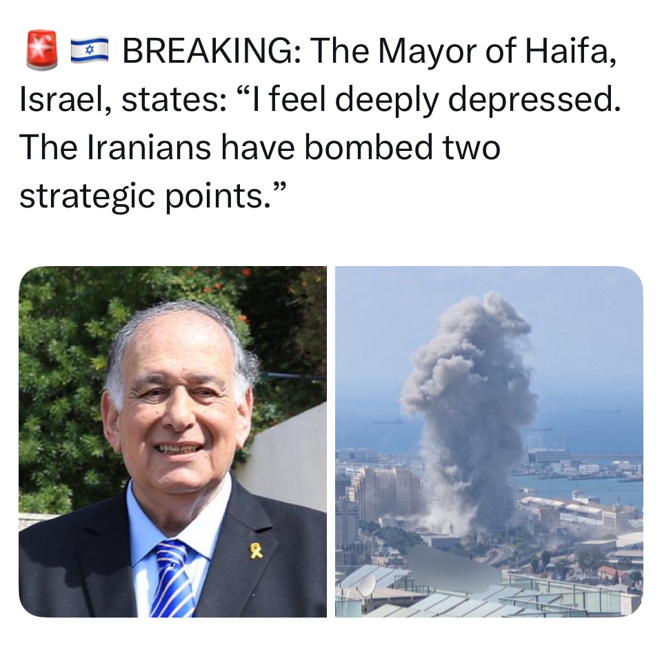
Task: Click the cargo ship left of smoke
Action: click(387, 421)
